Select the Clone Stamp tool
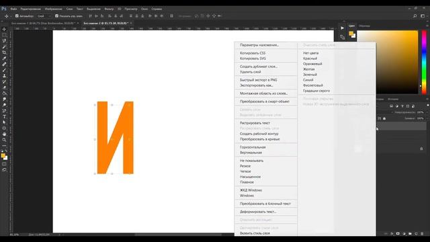The height and width of the screenshot is (242, 430). click(x=4, y=76)
